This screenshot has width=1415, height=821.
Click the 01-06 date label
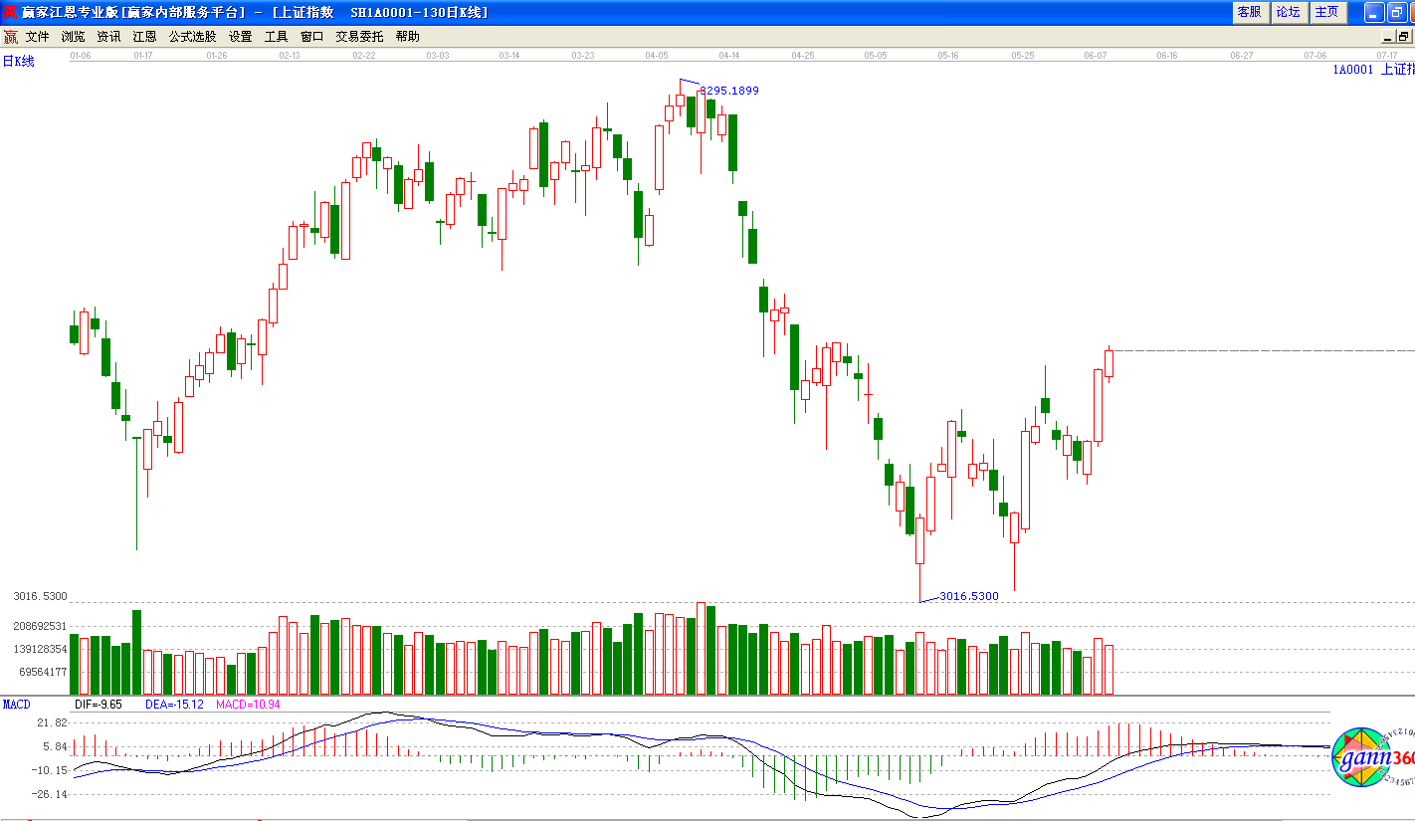click(x=81, y=56)
